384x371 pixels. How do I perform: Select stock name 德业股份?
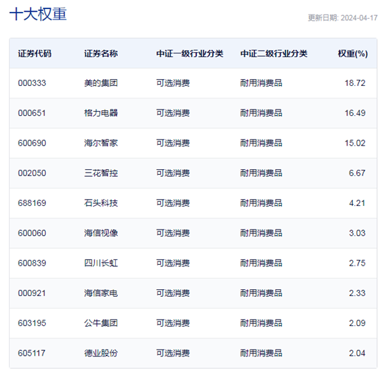click(x=101, y=353)
